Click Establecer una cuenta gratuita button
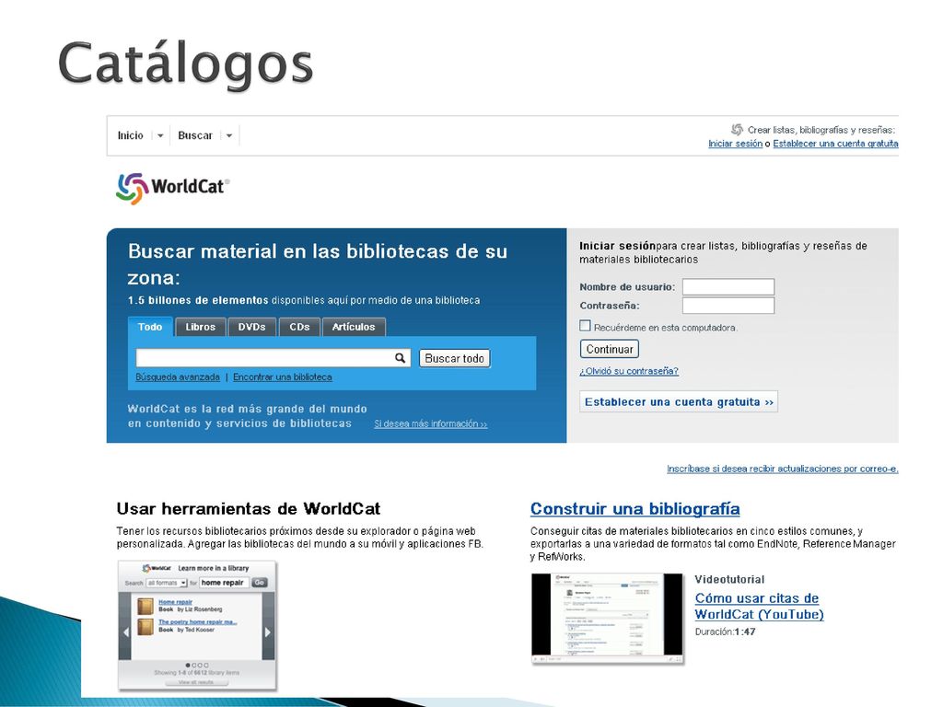Screen dimensions: 943x707 coord(679,401)
